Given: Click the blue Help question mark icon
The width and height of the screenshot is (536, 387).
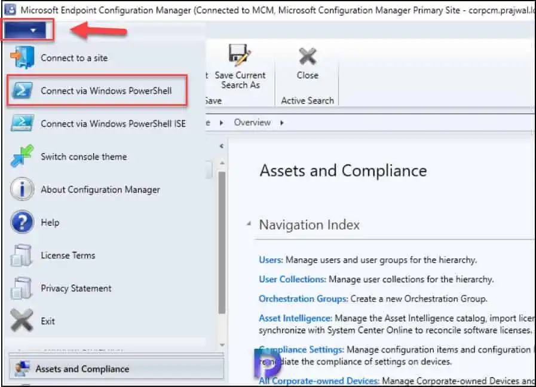Looking at the screenshot, I should tap(22, 222).
